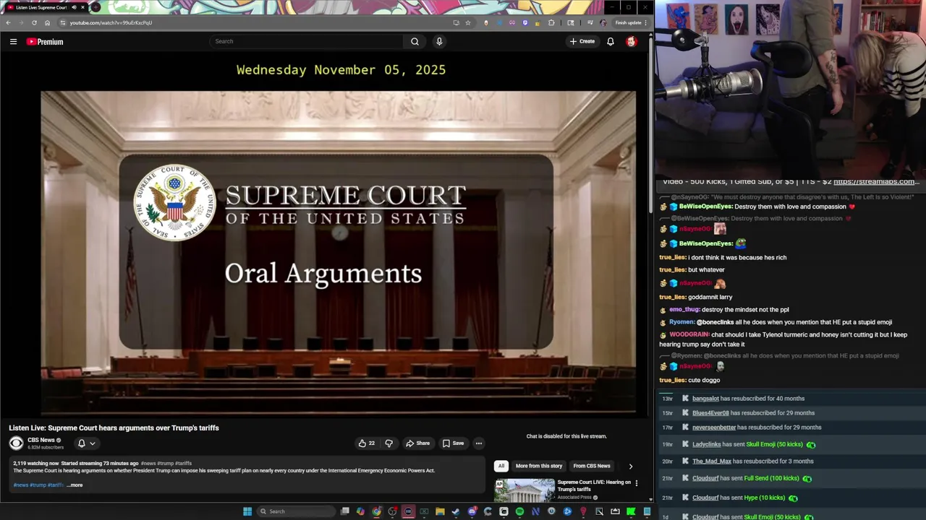
Task: Click the emo_thug username in chat
Action: (x=684, y=310)
